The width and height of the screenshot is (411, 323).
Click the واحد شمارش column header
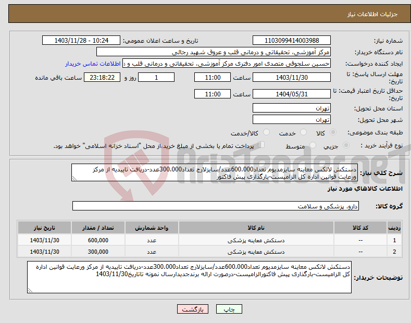pyautogui.click(x=152, y=228)
